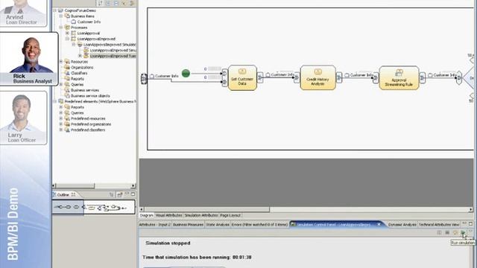The width and height of the screenshot is (477, 268).
Task: Select Rick, Business Analyst persona card
Action: pos(29,59)
